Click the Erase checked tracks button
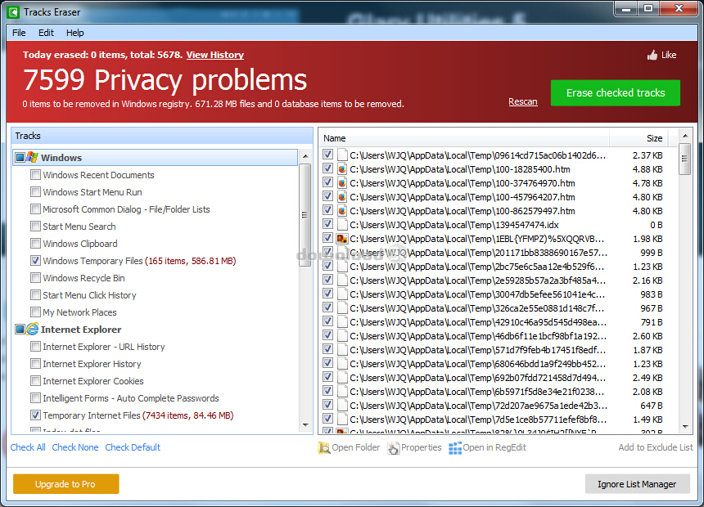Screen dimensions: 704x507 pyautogui.click(x=615, y=93)
